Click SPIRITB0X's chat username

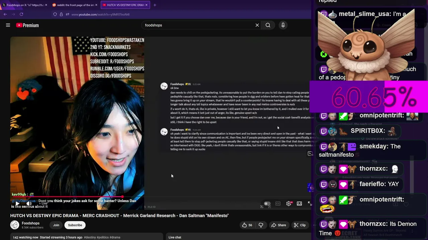pyautogui.click(x=368, y=131)
